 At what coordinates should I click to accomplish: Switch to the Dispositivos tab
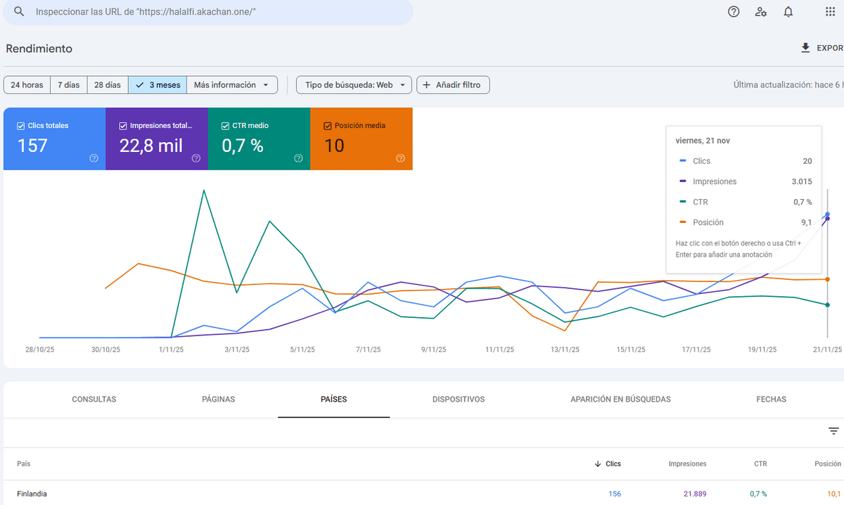coord(459,399)
